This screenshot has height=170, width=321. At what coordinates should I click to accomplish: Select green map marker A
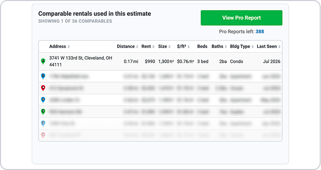(43, 61)
